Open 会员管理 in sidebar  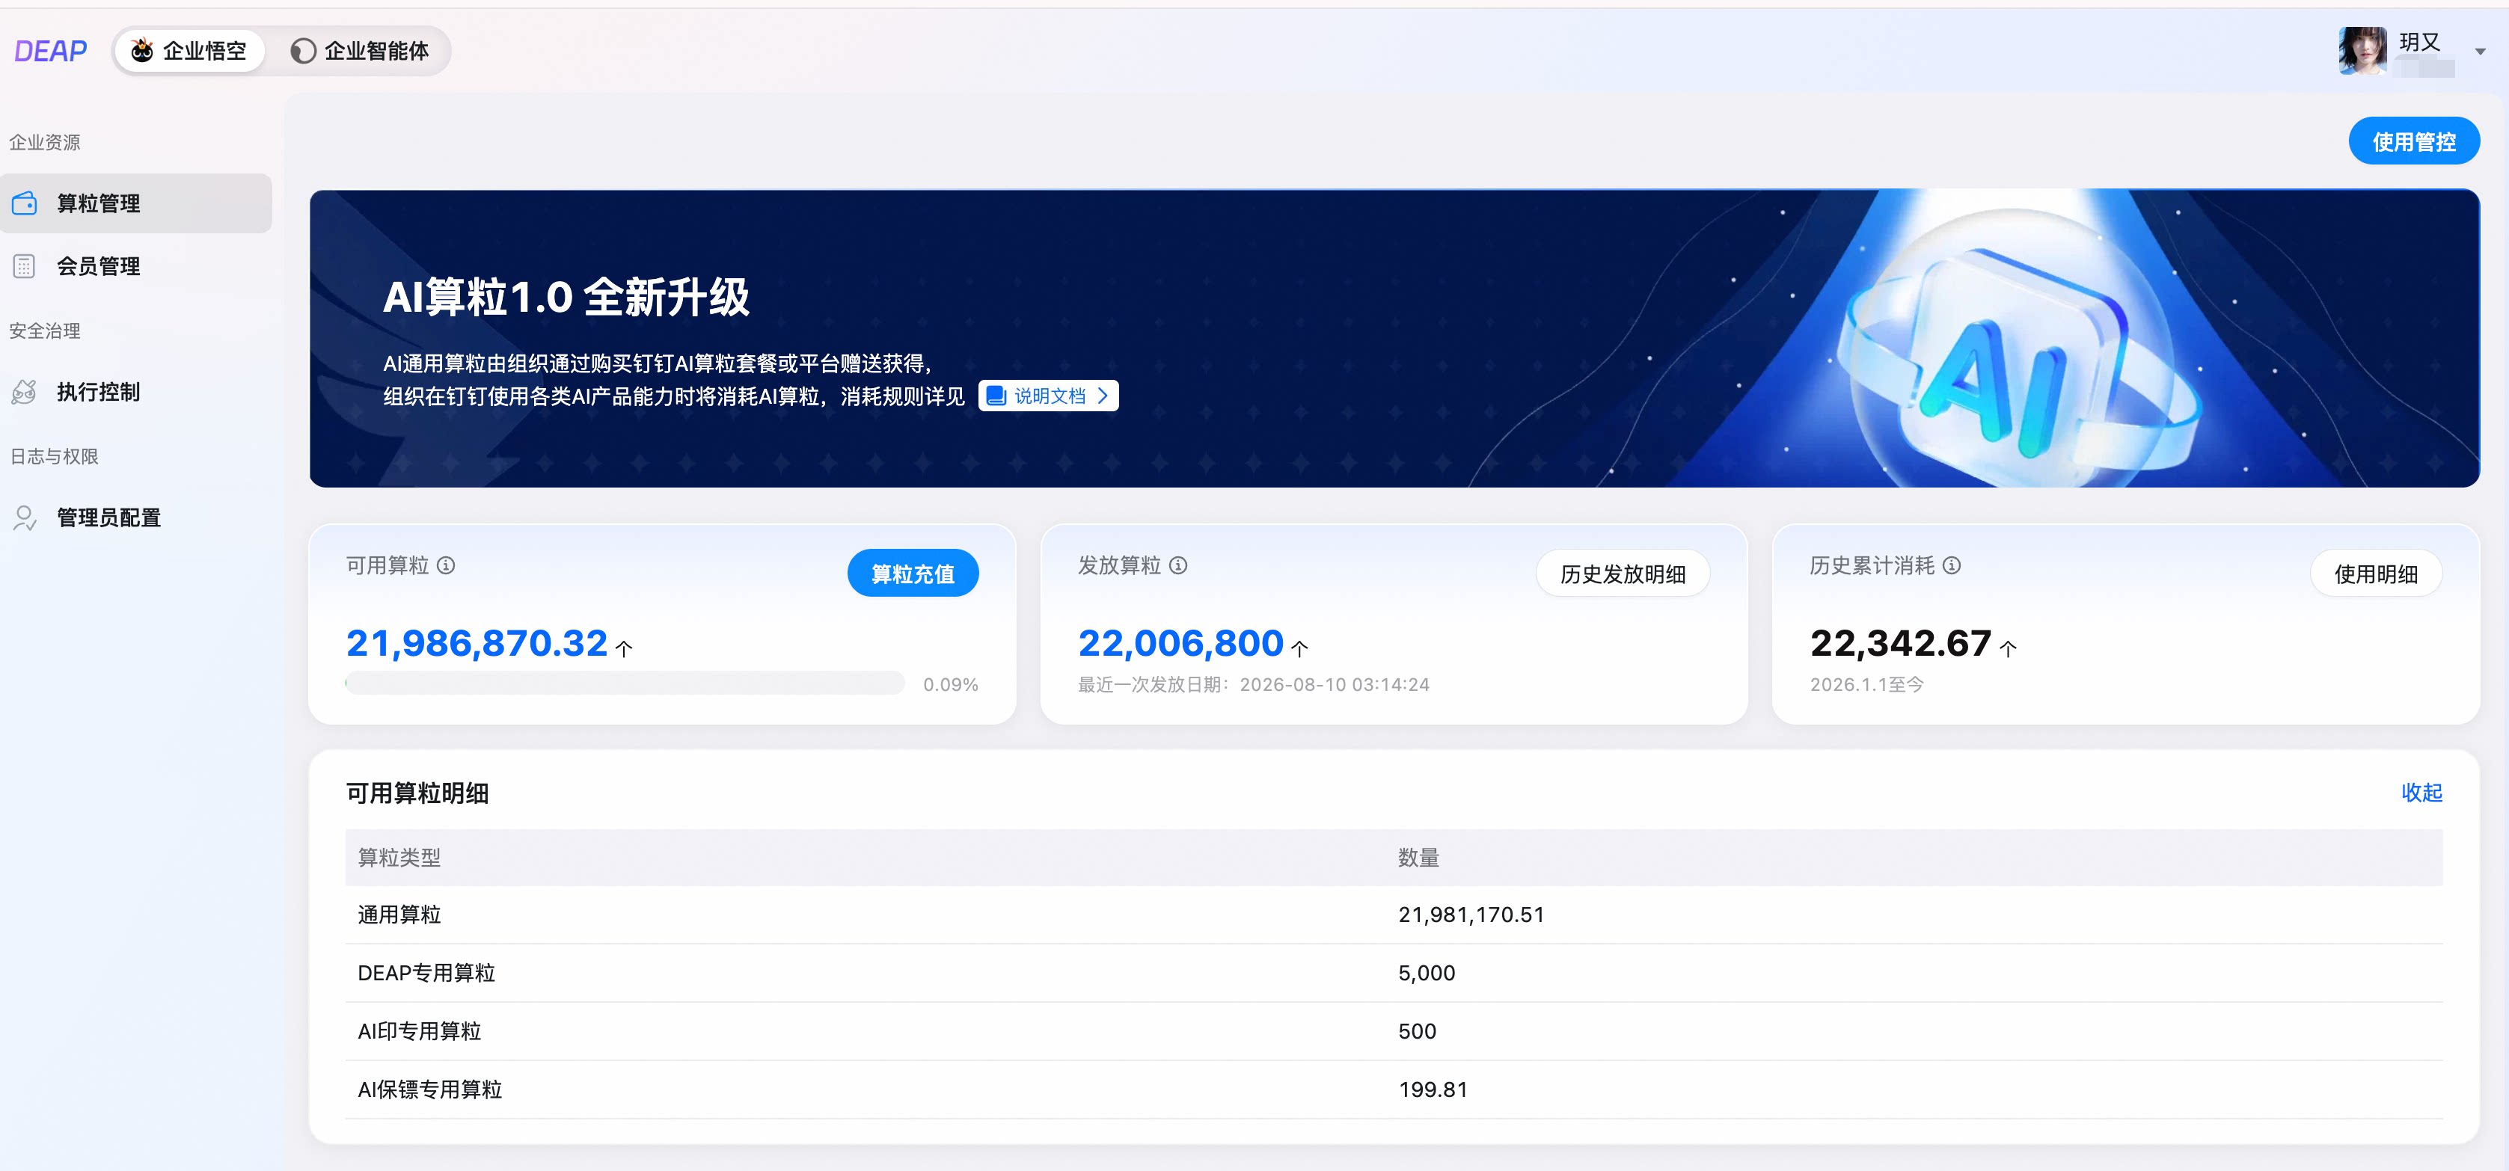coord(136,265)
